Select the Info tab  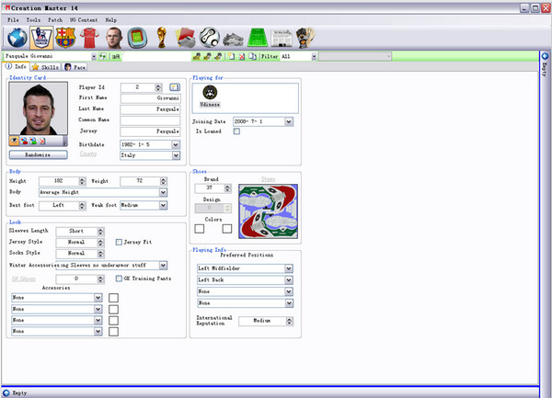(x=17, y=66)
